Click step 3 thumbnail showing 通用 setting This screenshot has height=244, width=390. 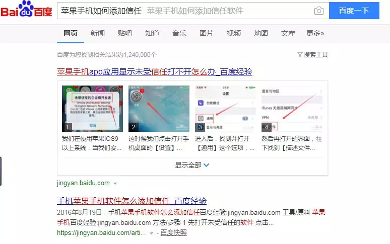[x=225, y=109]
